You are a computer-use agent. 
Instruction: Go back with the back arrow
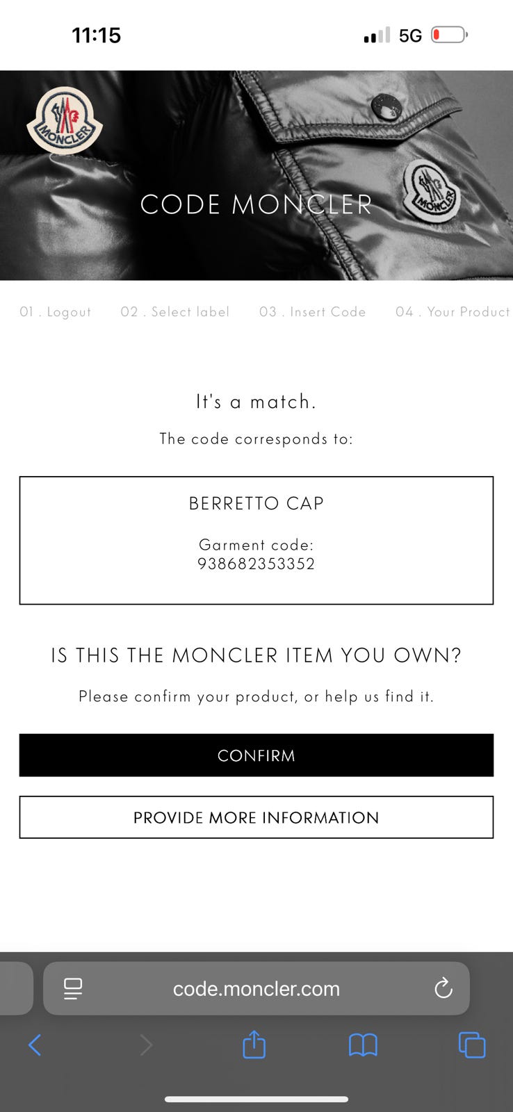pos(35,1044)
